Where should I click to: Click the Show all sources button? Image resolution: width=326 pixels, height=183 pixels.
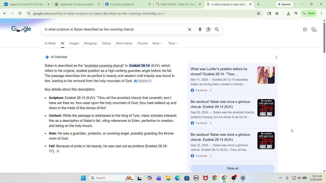point(233,169)
